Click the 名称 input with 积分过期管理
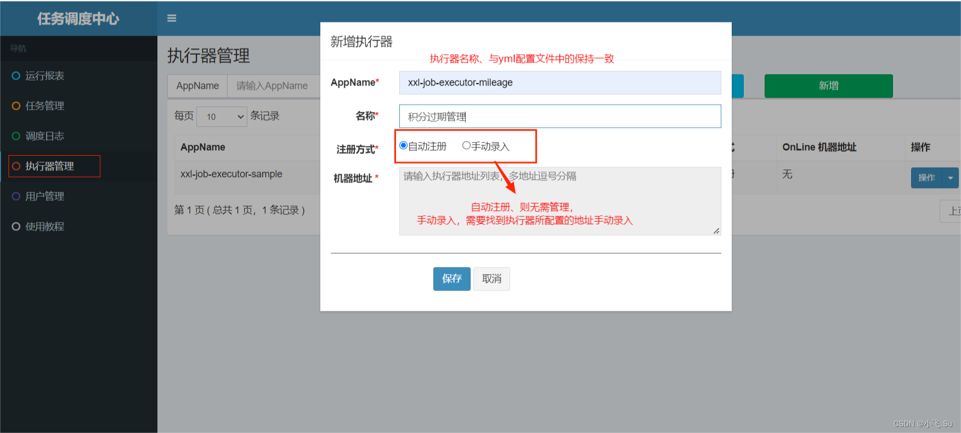The width and height of the screenshot is (961, 433). (560, 116)
